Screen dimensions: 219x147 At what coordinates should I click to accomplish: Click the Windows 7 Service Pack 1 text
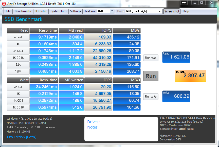(29, 119)
